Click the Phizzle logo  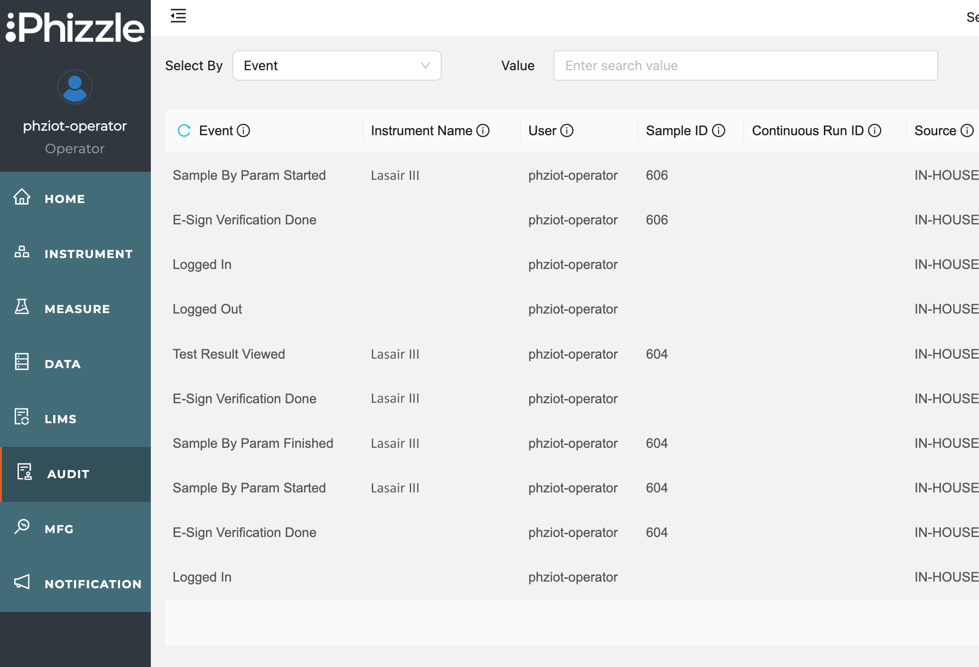(74, 28)
